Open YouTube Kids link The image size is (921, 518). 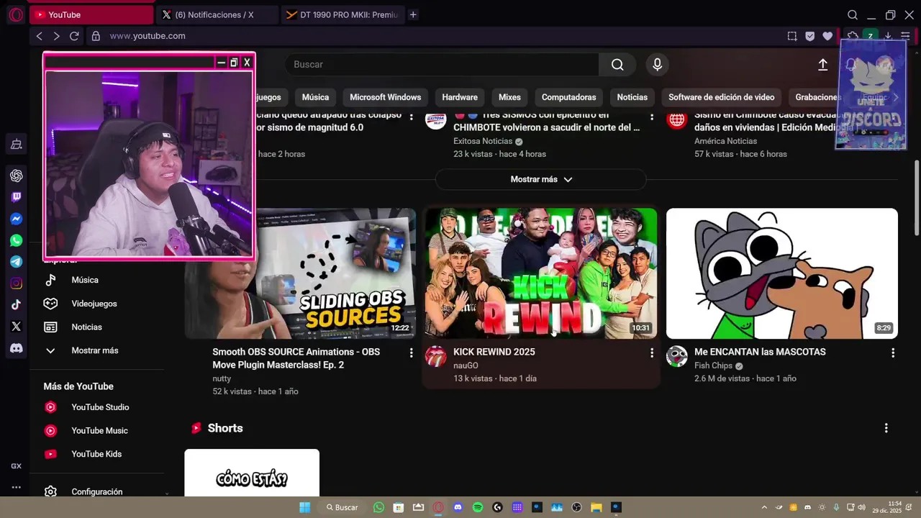click(x=96, y=454)
